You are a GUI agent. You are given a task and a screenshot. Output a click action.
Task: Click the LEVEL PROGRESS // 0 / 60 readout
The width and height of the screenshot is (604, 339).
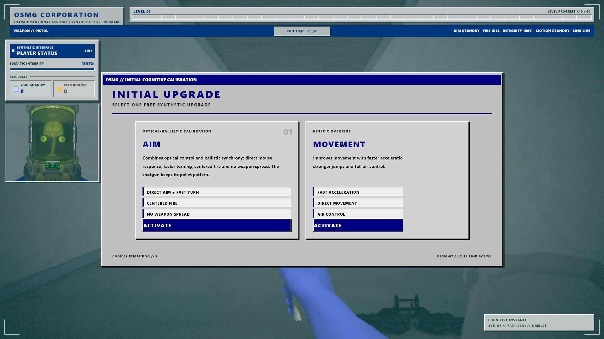point(569,12)
